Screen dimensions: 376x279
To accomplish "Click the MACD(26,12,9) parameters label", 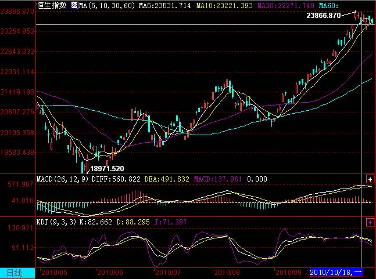I will pos(62,179).
